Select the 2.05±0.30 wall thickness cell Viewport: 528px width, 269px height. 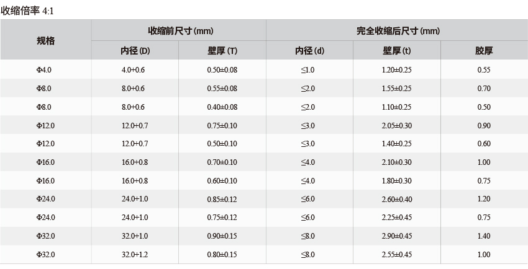(396, 125)
